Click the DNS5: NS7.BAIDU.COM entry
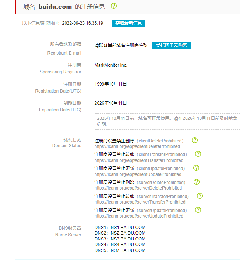The width and height of the screenshot is (240, 260). (120, 250)
